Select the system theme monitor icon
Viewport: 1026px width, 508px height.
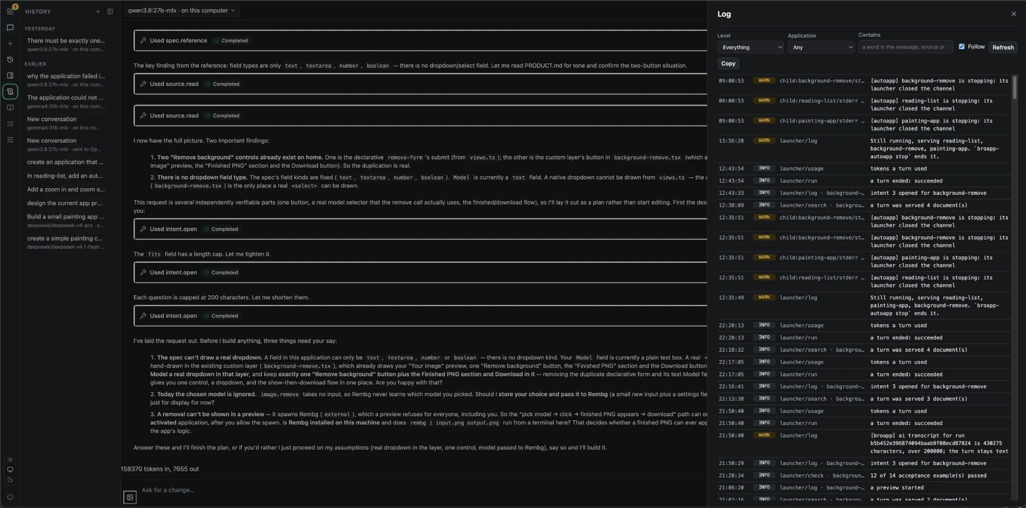click(x=10, y=470)
